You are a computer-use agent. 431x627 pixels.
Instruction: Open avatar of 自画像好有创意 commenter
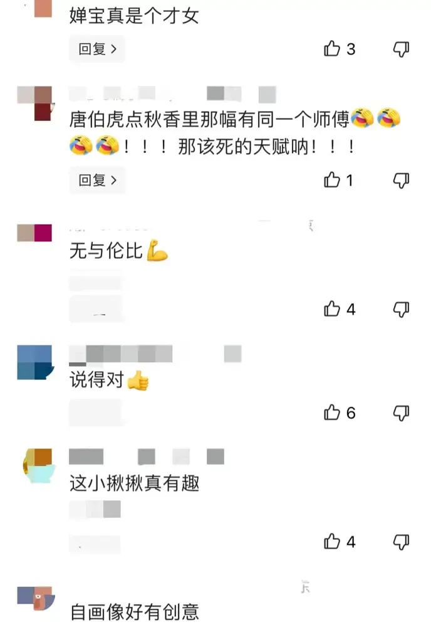pos(36,599)
